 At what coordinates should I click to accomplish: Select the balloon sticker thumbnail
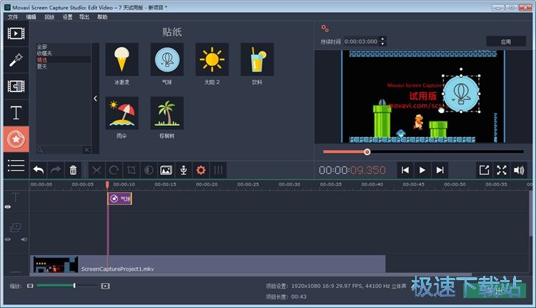click(x=167, y=59)
